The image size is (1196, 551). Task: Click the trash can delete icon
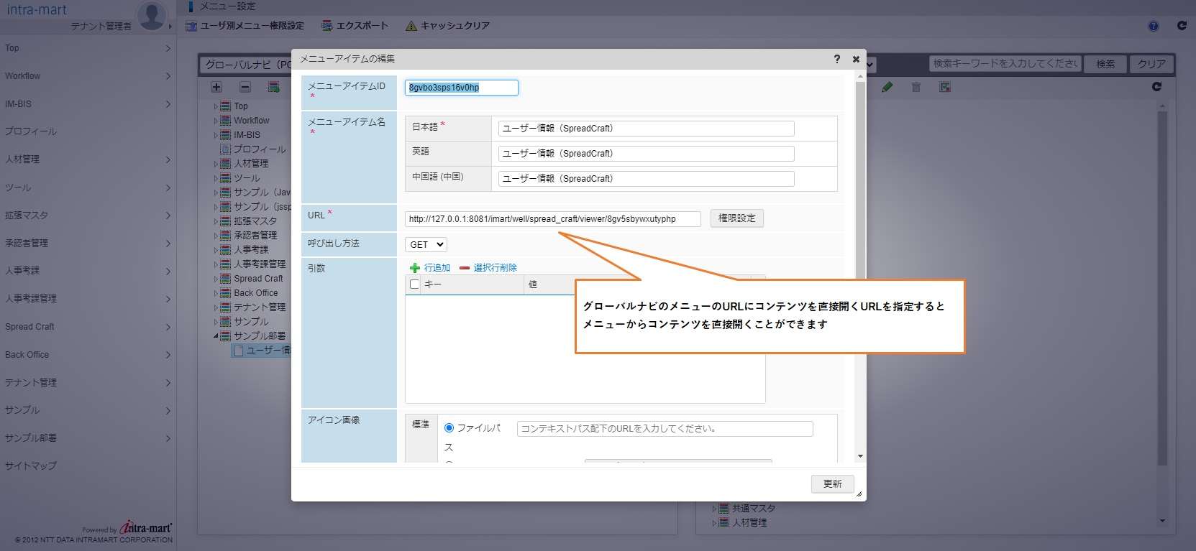916,87
